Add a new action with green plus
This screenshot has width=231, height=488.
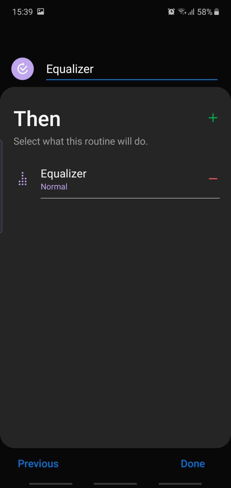coord(213,118)
